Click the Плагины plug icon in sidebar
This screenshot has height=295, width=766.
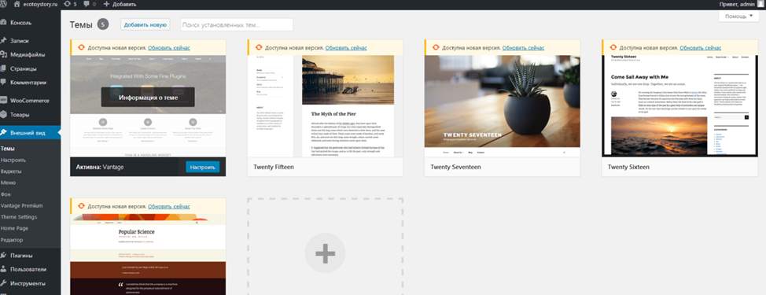click(x=4, y=255)
